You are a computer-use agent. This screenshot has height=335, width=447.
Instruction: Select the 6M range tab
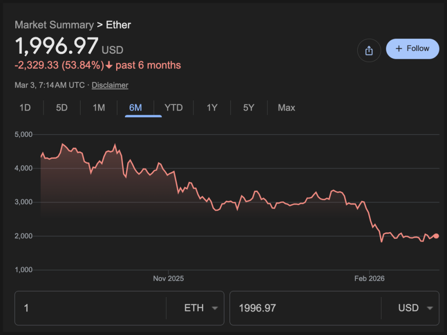(136, 108)
